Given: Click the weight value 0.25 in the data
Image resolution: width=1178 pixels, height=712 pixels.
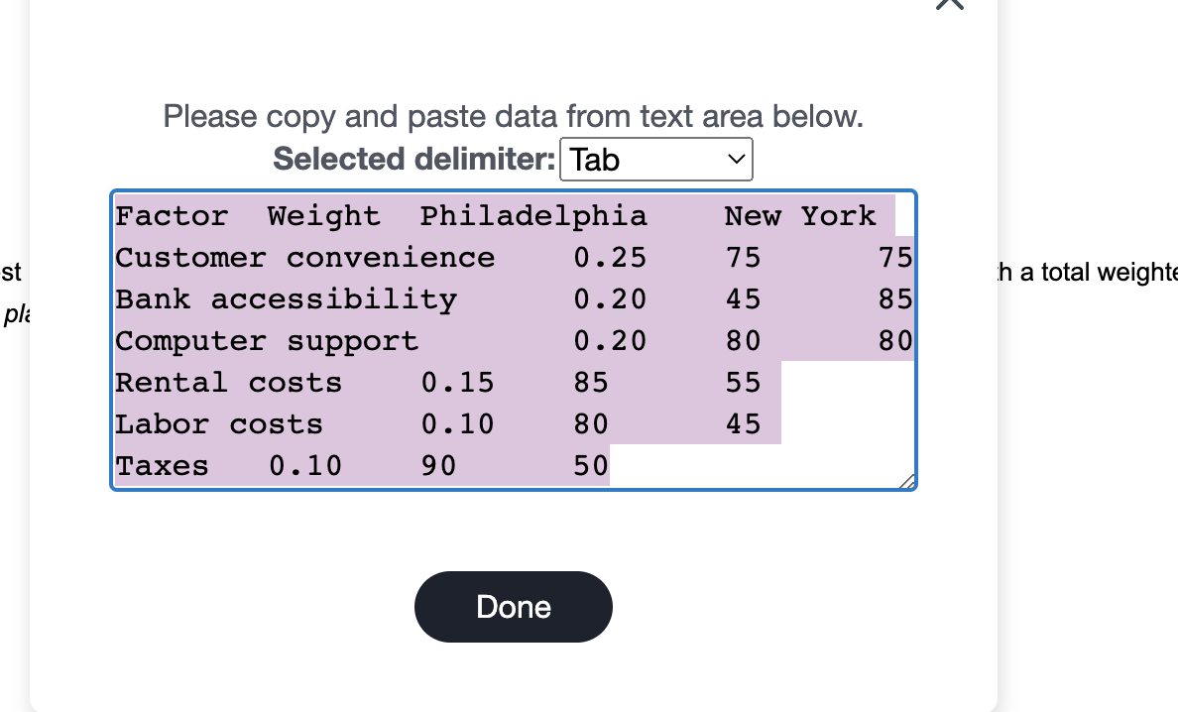Looking at the screenshot, I should 610,257.
